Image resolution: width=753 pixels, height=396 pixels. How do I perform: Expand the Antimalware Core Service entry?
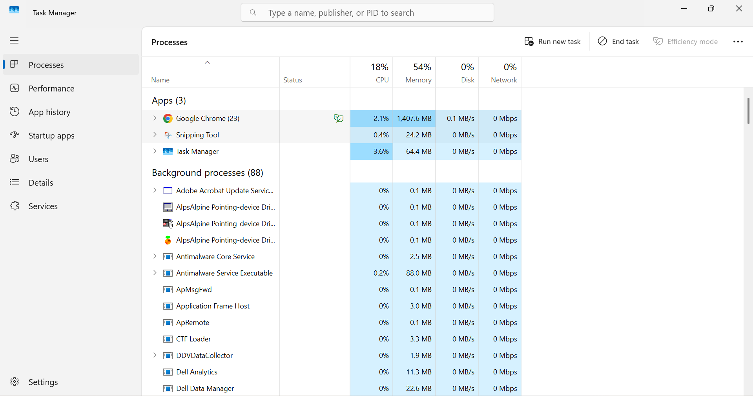[155, 256]
